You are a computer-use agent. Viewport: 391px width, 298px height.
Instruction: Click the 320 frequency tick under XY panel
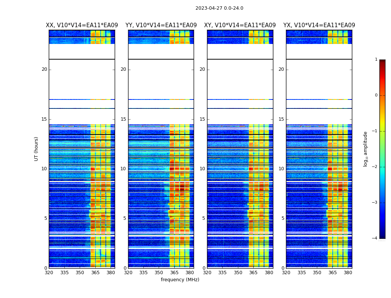pyautogui.click(x=207, y=273)
